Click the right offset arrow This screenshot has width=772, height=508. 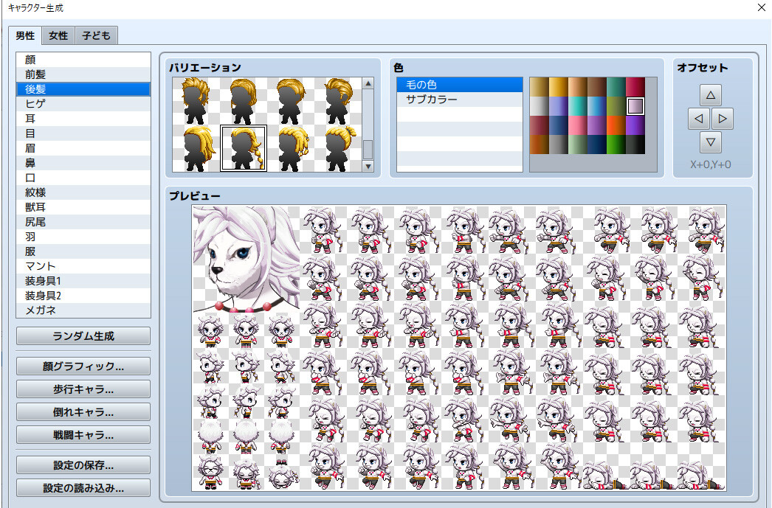tap(723, 118)
